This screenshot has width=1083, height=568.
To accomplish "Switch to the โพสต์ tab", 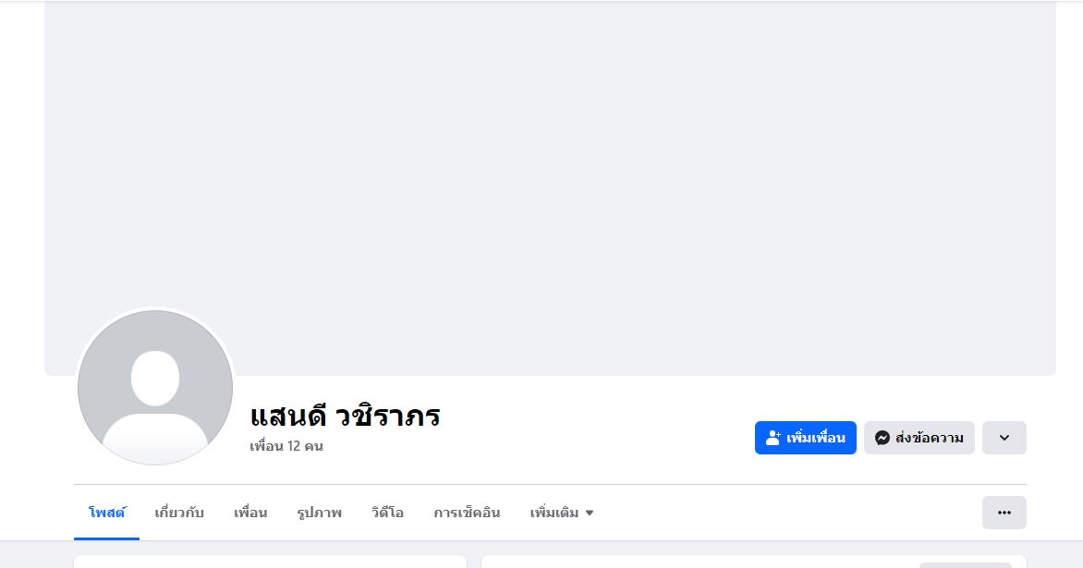I will [x=106, y=513].
